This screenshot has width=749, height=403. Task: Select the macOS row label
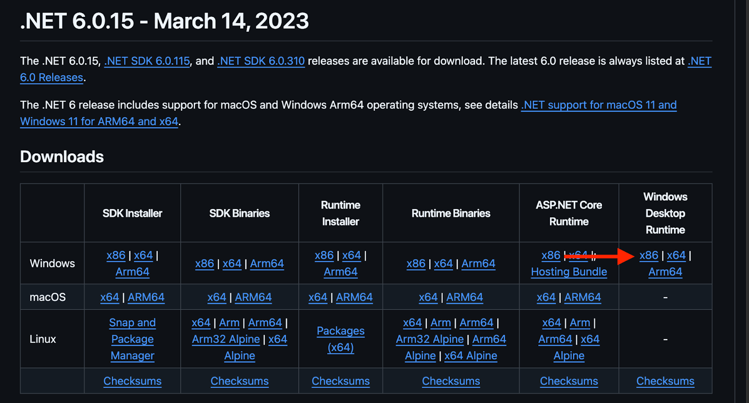point(48,297)
